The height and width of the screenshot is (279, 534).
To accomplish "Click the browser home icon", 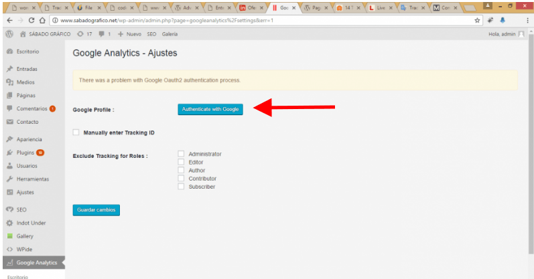I will 42,21.
